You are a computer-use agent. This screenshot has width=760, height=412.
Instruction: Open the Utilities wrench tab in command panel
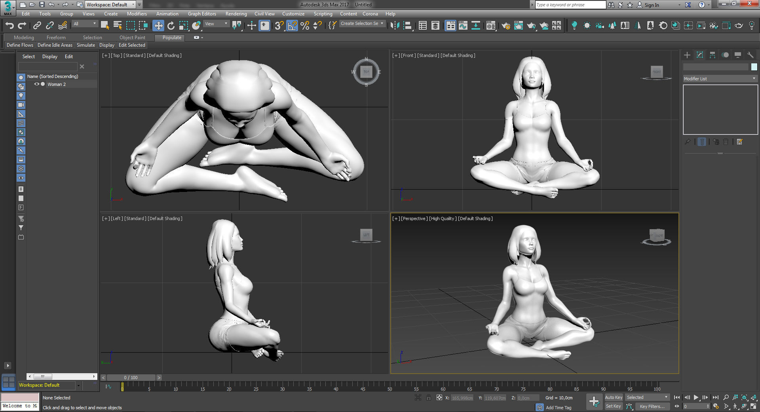[750, 55]
